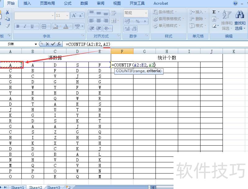Screen dimensions: 248x189
Task: Apply comma style
Action: pyautogui.click(x=145, y=21)
